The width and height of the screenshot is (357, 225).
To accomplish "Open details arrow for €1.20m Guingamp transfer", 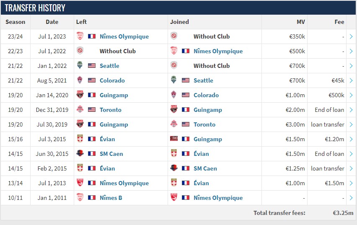I will pos(351,139).
